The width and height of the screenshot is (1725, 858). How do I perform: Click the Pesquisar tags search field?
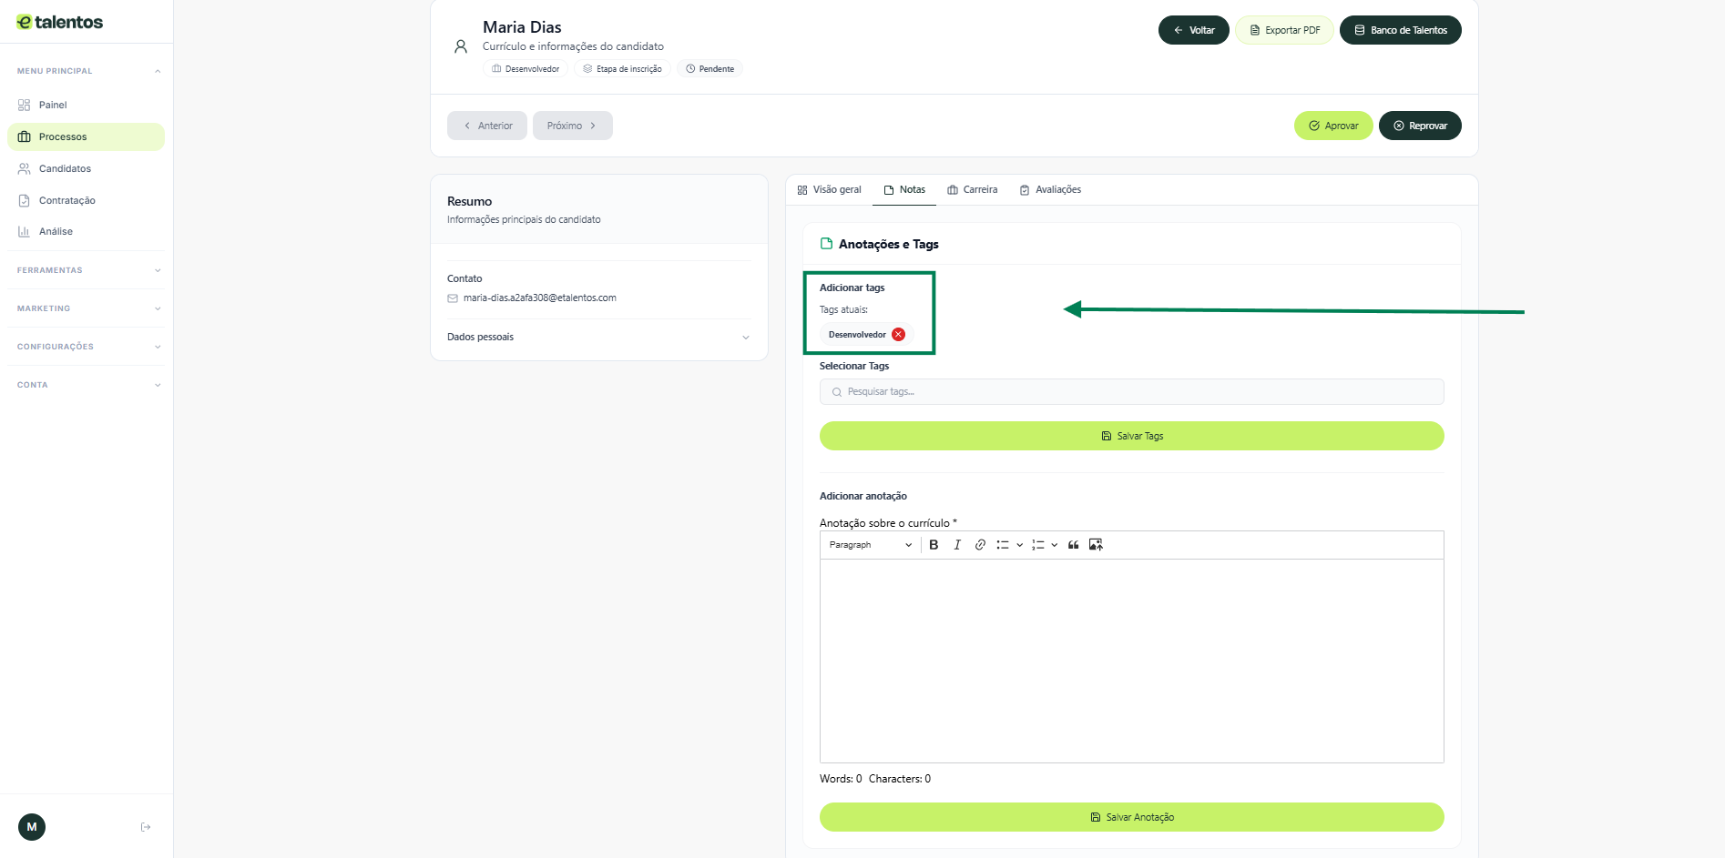click(1131, 392)
